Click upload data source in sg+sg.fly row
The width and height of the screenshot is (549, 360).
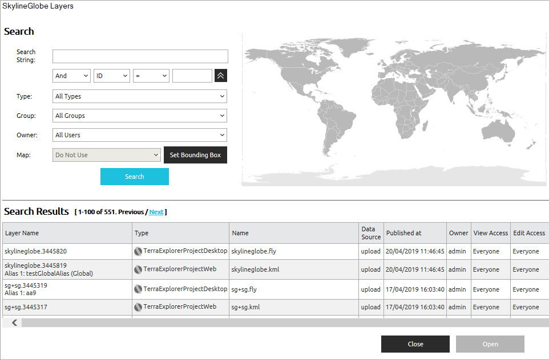[x=371, y=289]
